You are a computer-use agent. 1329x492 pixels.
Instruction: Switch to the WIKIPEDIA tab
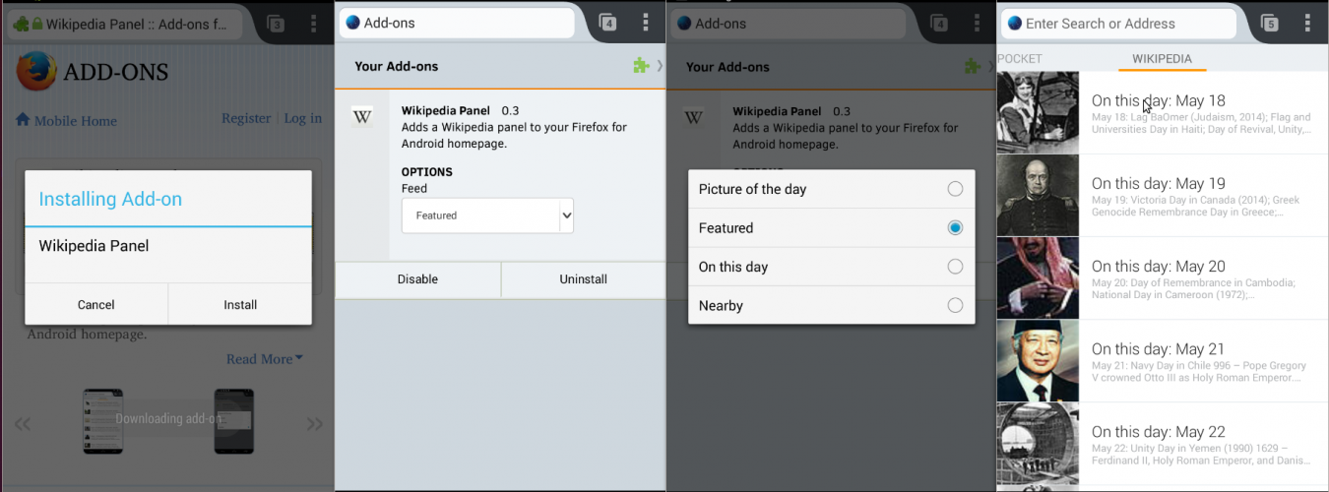pos(1162,59)
